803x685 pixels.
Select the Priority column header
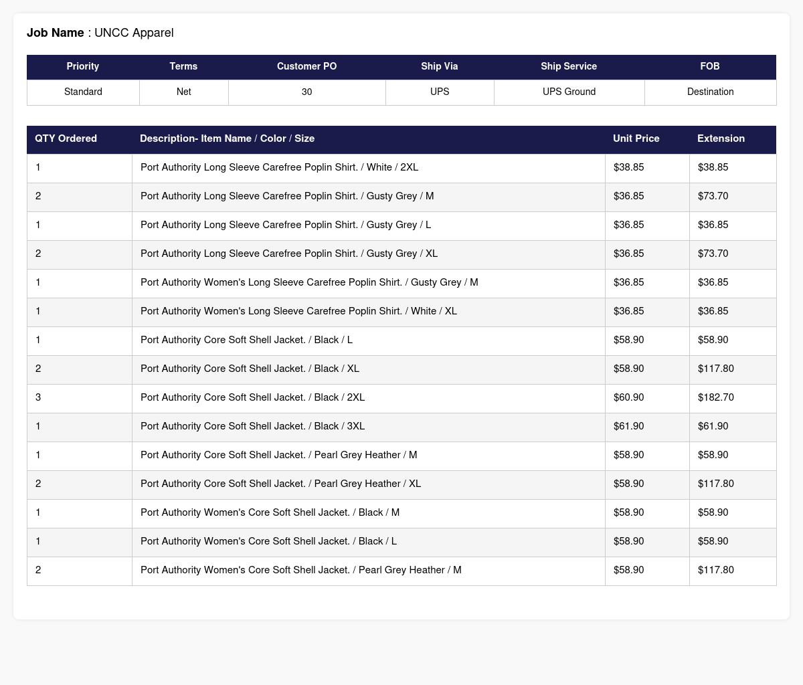(x=83, y=67)
